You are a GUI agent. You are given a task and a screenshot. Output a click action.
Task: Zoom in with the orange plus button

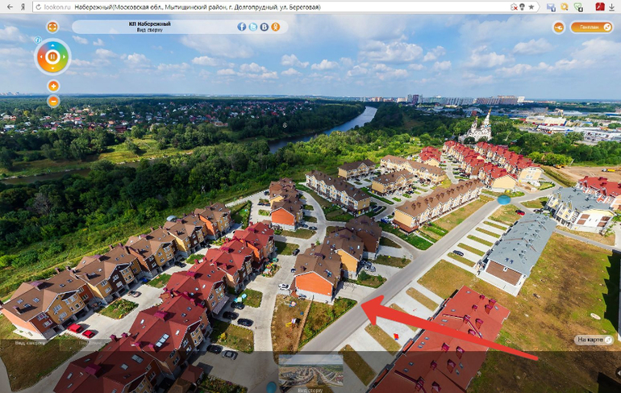53,86
